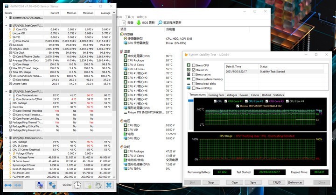Click the HWiNFO sensor list scrollbar

click(x=114, y=94)
